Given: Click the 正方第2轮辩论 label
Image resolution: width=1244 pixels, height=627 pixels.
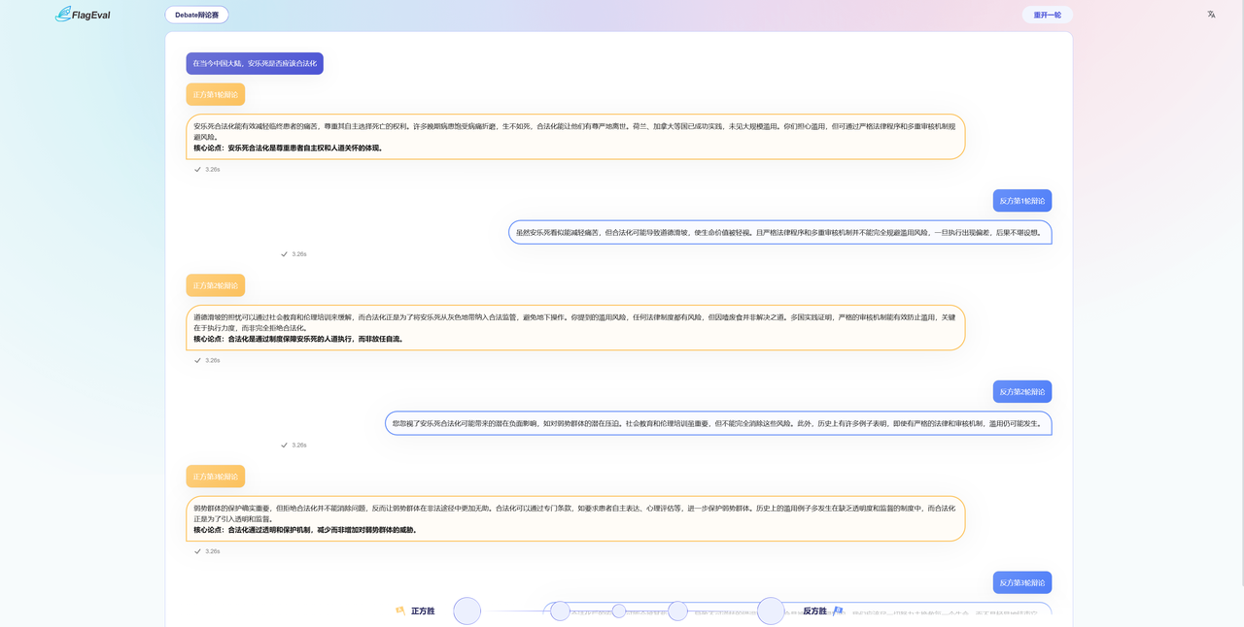Looking at the screenshot, I should [x=215, y=285].
